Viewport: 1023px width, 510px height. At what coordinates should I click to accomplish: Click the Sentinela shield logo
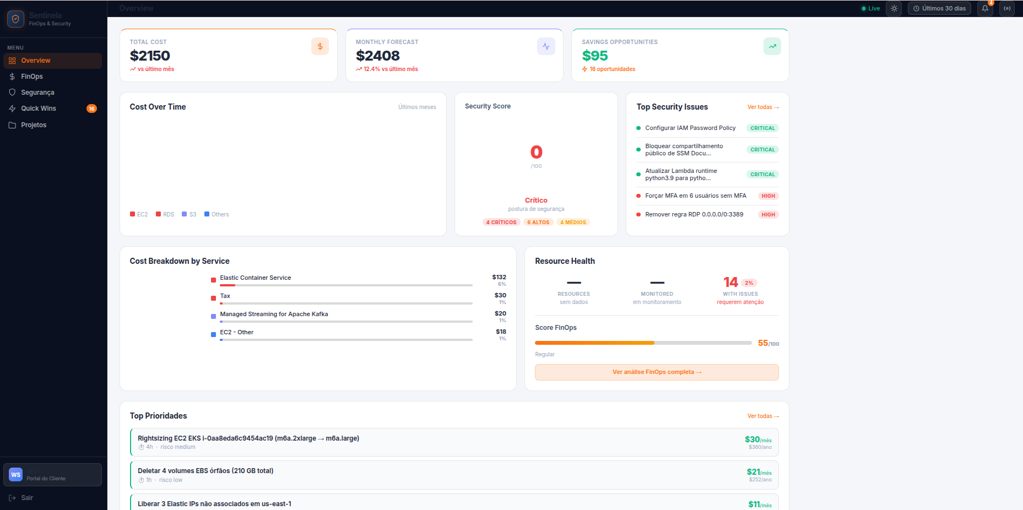(15, 19)
